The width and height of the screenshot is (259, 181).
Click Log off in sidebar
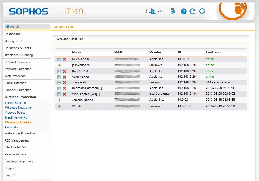pyautogui.click(x=27, y=175)
